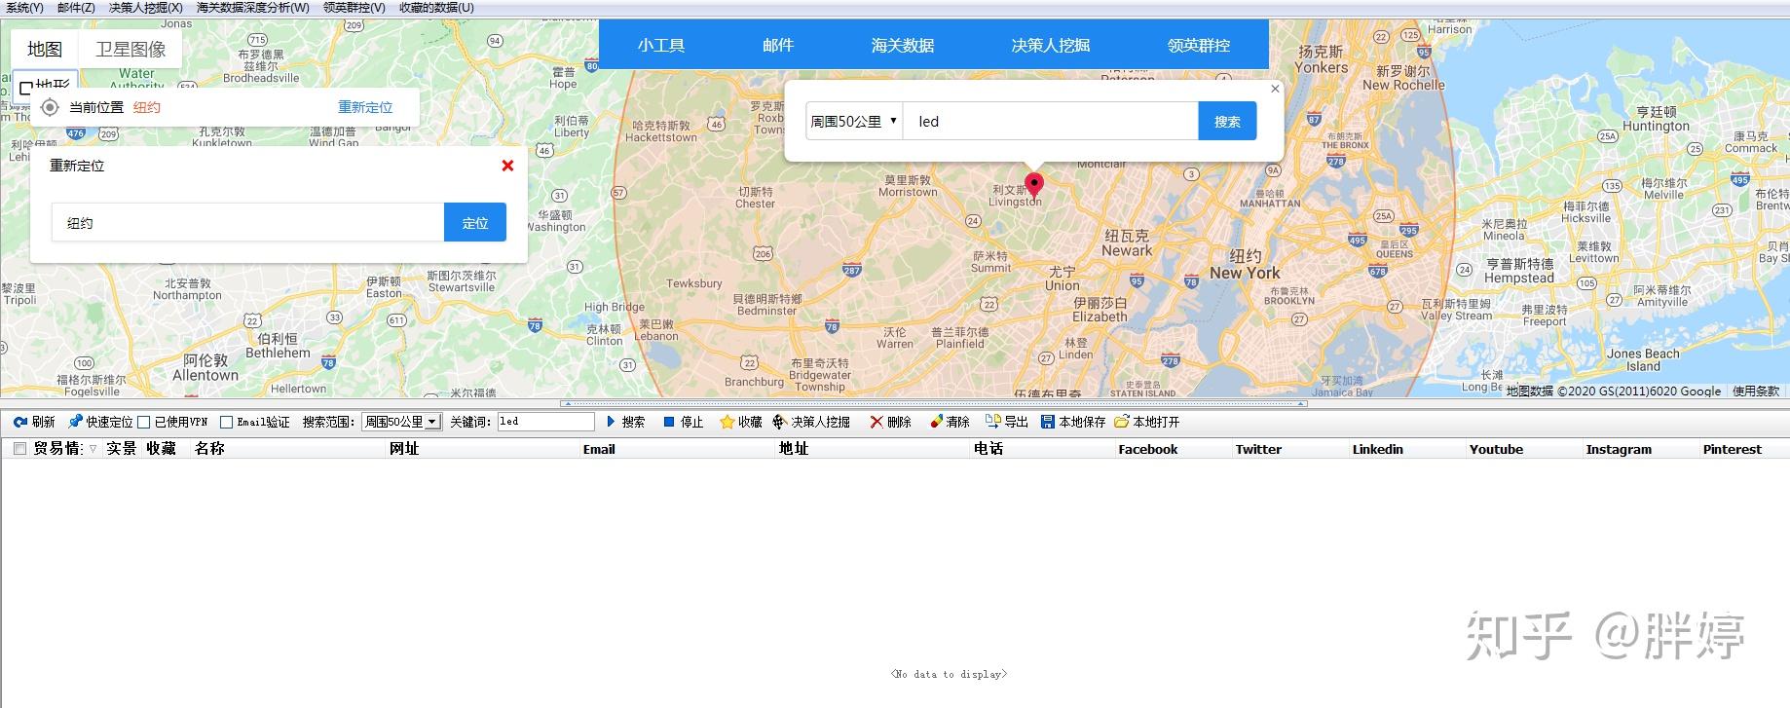Open the 周围50公里 dropdown in map popup

click(x=854, y=121)
